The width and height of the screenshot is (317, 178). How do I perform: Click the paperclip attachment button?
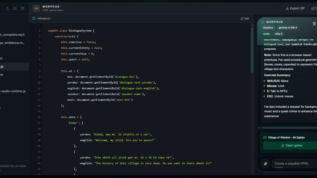point(265,163)
